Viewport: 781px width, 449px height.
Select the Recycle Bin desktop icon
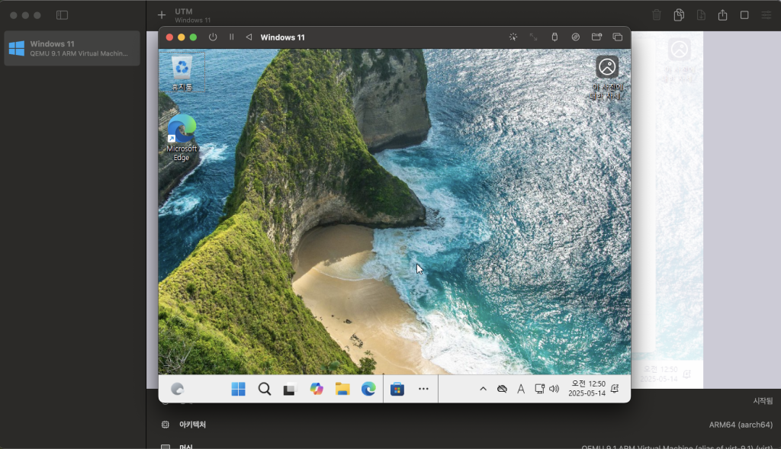tap(182, 72)
